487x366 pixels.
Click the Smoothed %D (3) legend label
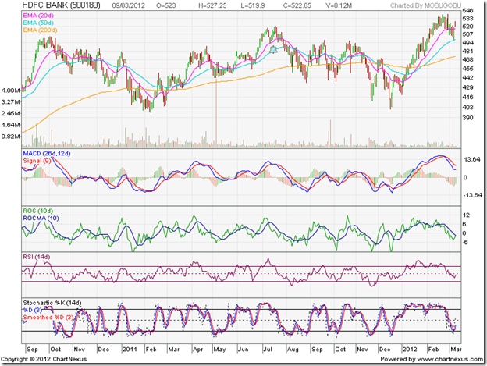click(x=48, y=318)
